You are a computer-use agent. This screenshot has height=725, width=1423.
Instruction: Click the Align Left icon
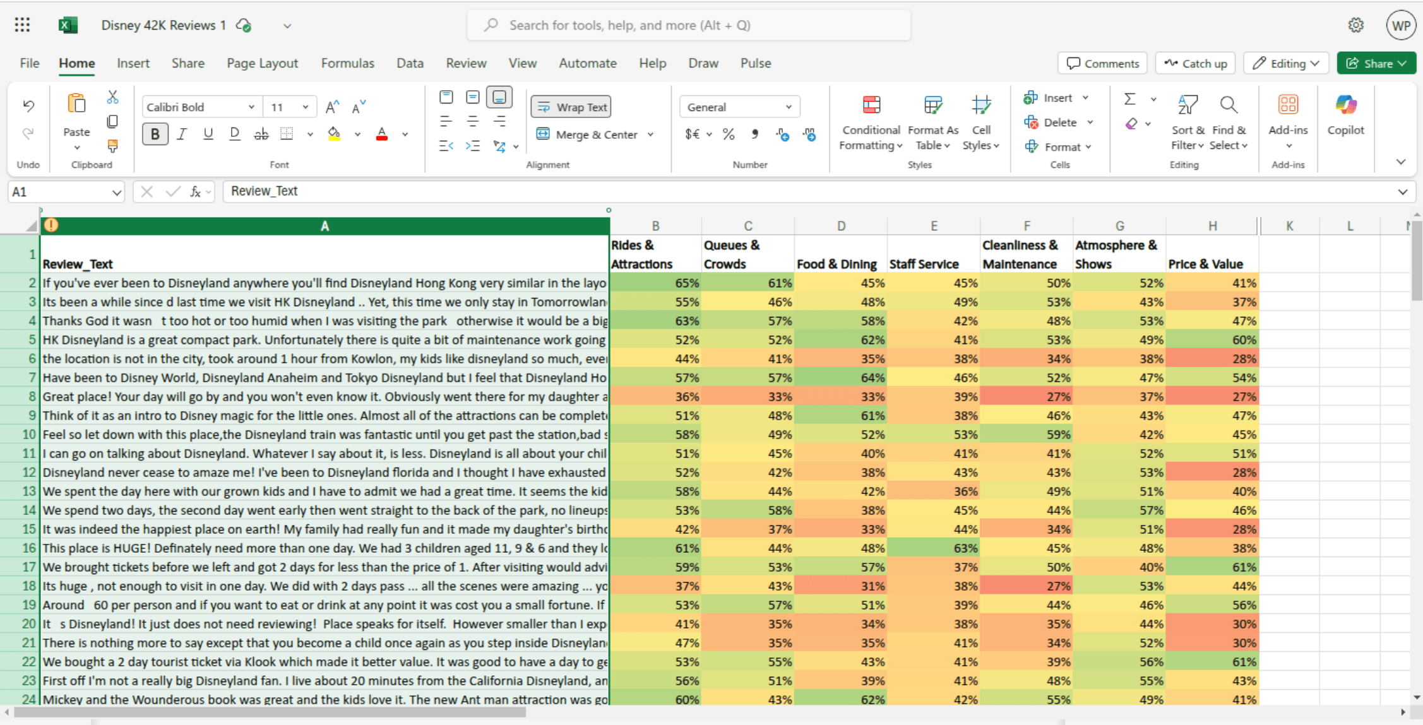(446, 121)
